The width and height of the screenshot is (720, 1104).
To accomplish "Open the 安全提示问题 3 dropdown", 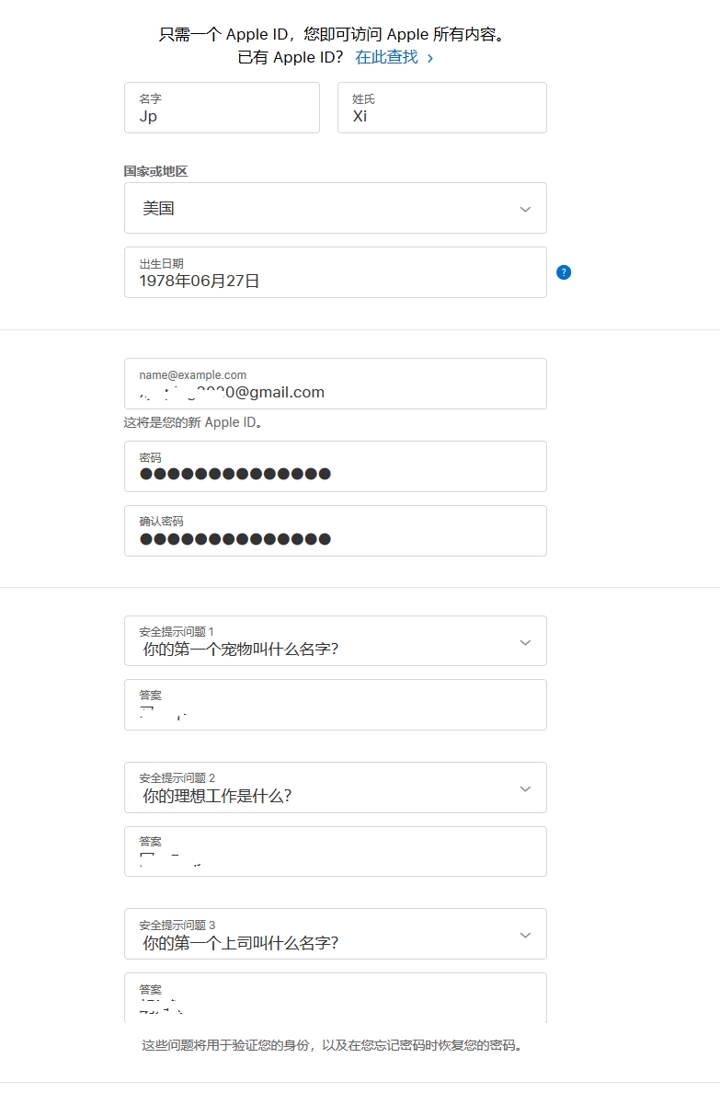I will point(336,934).
